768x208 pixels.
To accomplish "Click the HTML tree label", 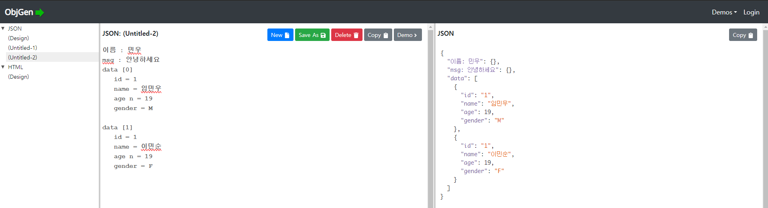I will (16, 67).
